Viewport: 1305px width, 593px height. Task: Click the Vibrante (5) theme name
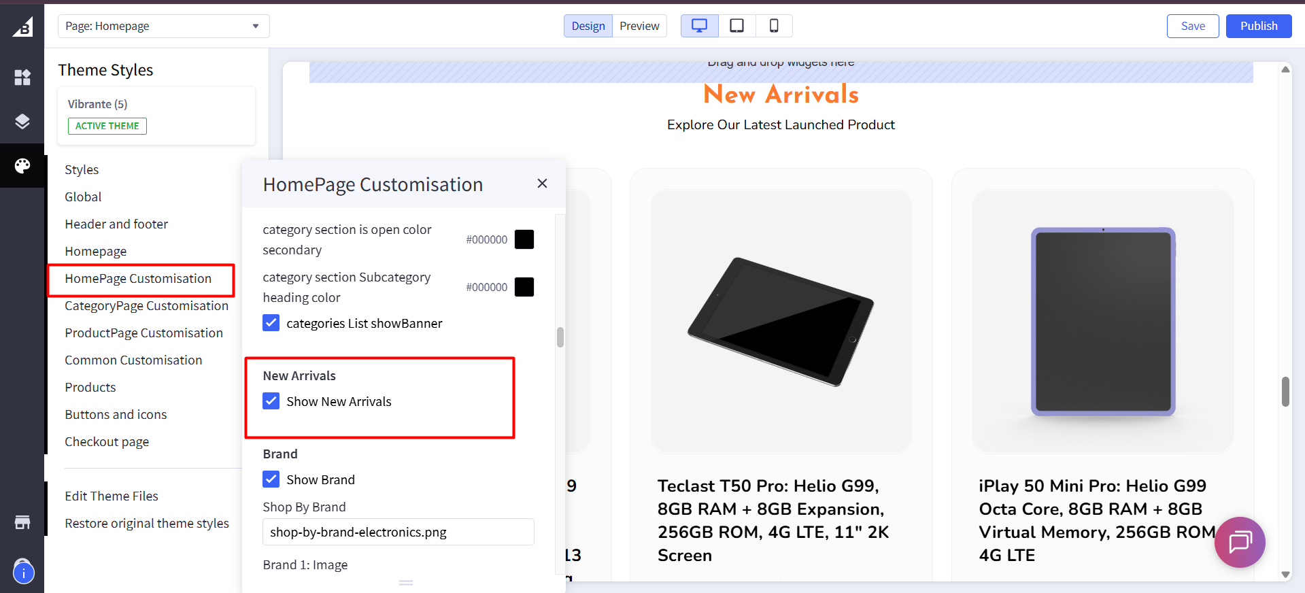tap(97, 104)
